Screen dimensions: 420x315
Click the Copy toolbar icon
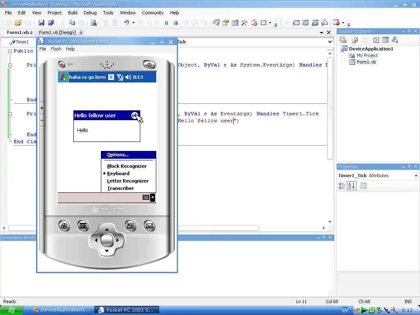tap(72, 23)
